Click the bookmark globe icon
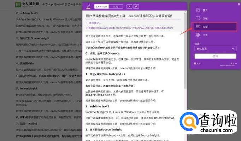Image resolution: width=241 pixels, height=141 pixels. pyautogui.click(x=198, y=35)
